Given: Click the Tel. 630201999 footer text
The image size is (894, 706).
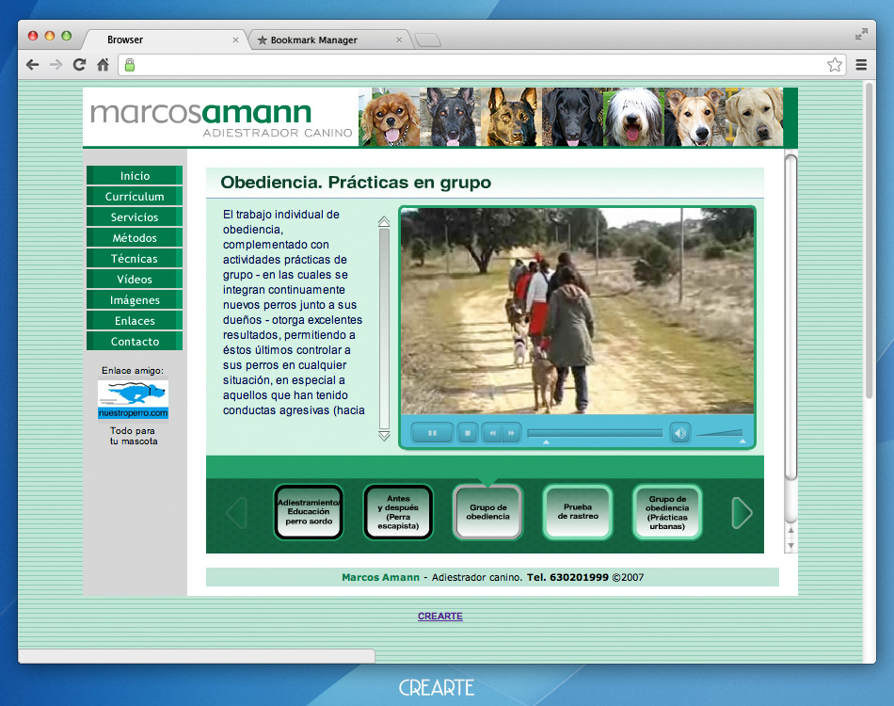Looking at the screenshot, I should pyautogui.click(x=567, y=577).
